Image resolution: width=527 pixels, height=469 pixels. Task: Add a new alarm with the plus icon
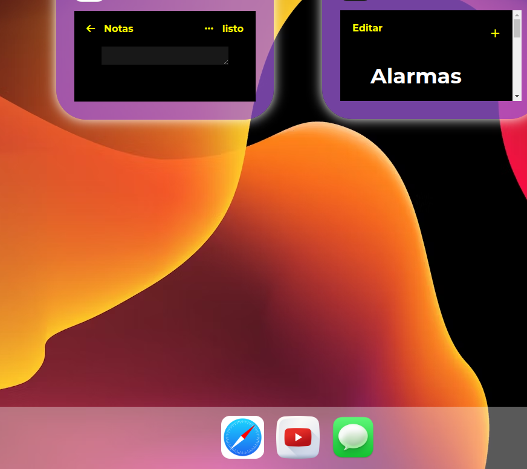click(x=495, y=34)
